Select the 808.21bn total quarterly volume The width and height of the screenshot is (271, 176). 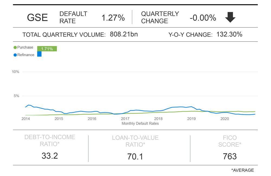click(124, 34)
